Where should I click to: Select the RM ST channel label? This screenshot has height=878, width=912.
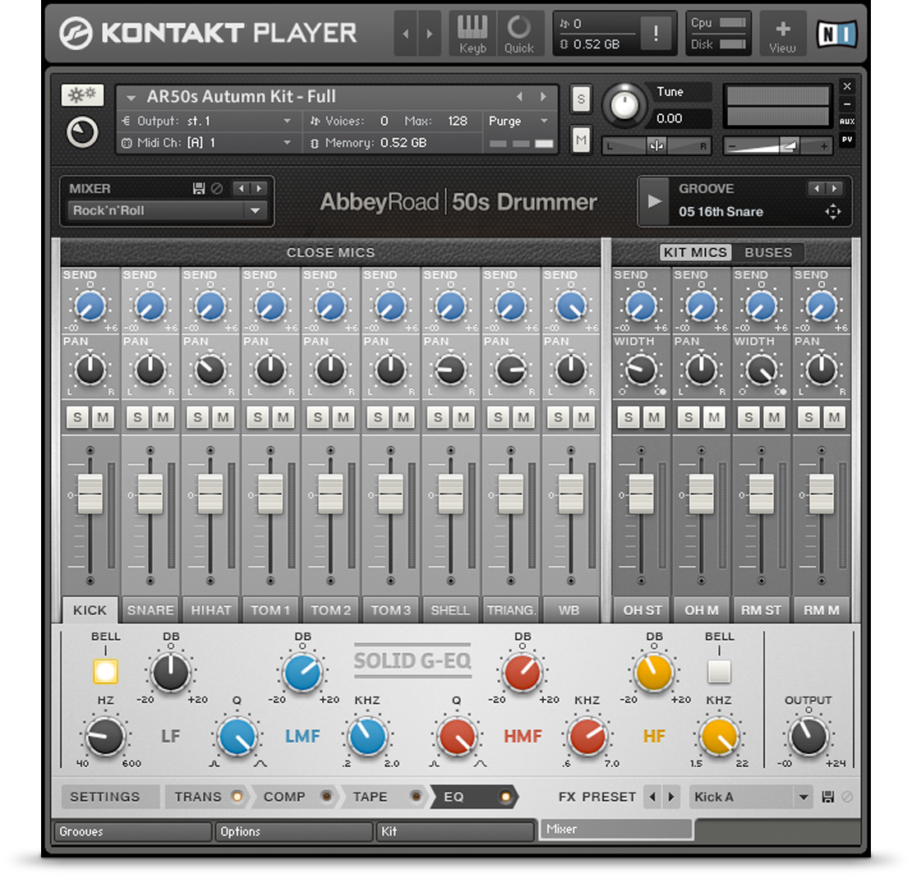pos(761,610)
